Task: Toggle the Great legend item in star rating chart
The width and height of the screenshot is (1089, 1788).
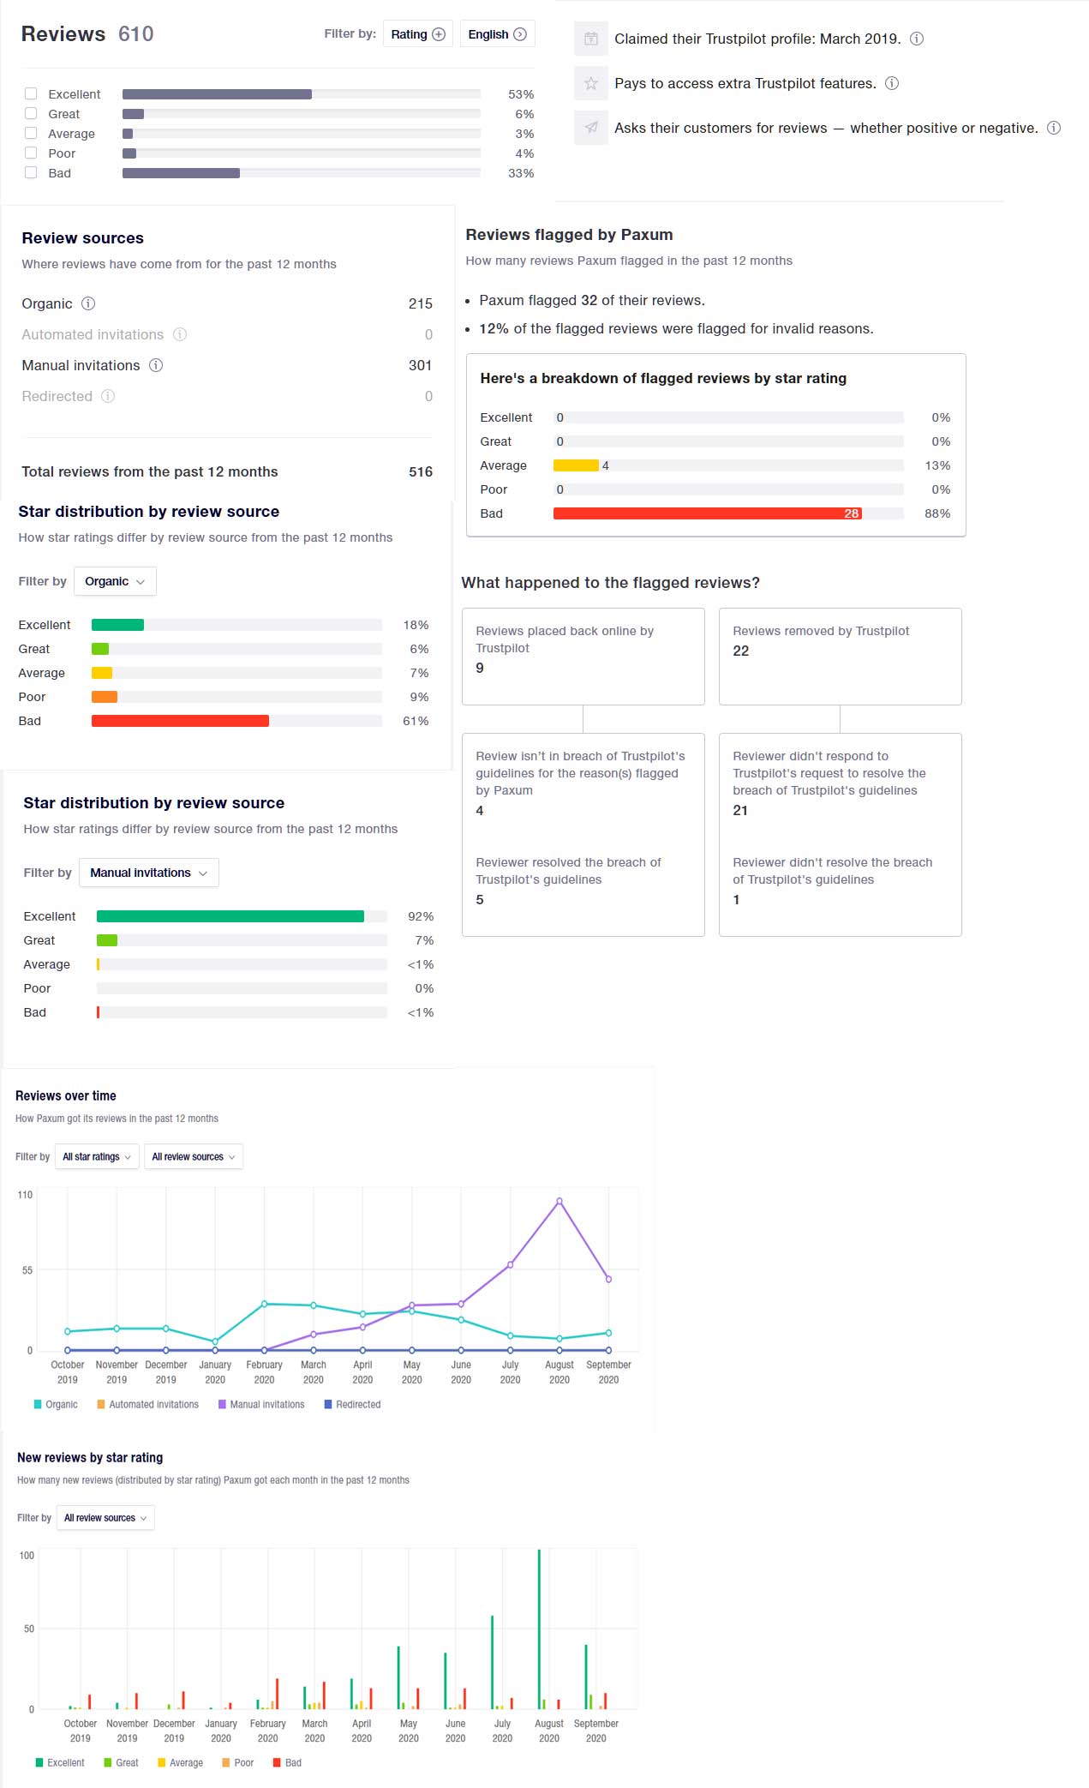Action: pyautogui.click(x=121, y=1762)
